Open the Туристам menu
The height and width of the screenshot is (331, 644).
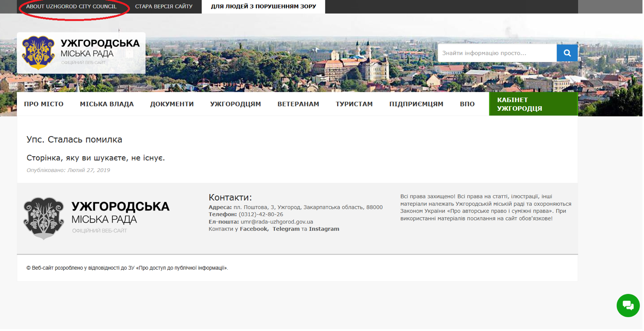pos(354,104)
